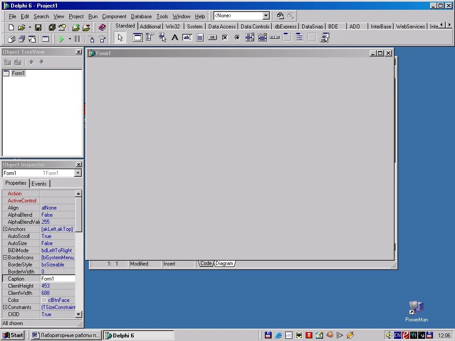
Task: Pick the RadioGroup component icon
Action: point(299,37)
